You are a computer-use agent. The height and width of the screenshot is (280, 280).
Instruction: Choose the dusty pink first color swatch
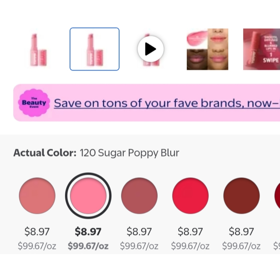[37, 196]
